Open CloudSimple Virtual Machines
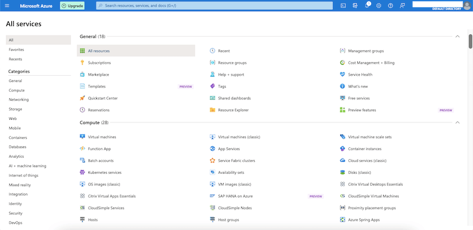Viewport: 473px width, 230px height. coord(374,196)
